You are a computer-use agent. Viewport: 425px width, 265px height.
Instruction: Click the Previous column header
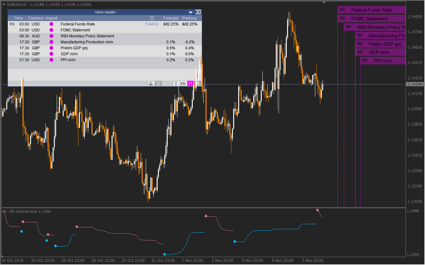[x=190, y=18]
